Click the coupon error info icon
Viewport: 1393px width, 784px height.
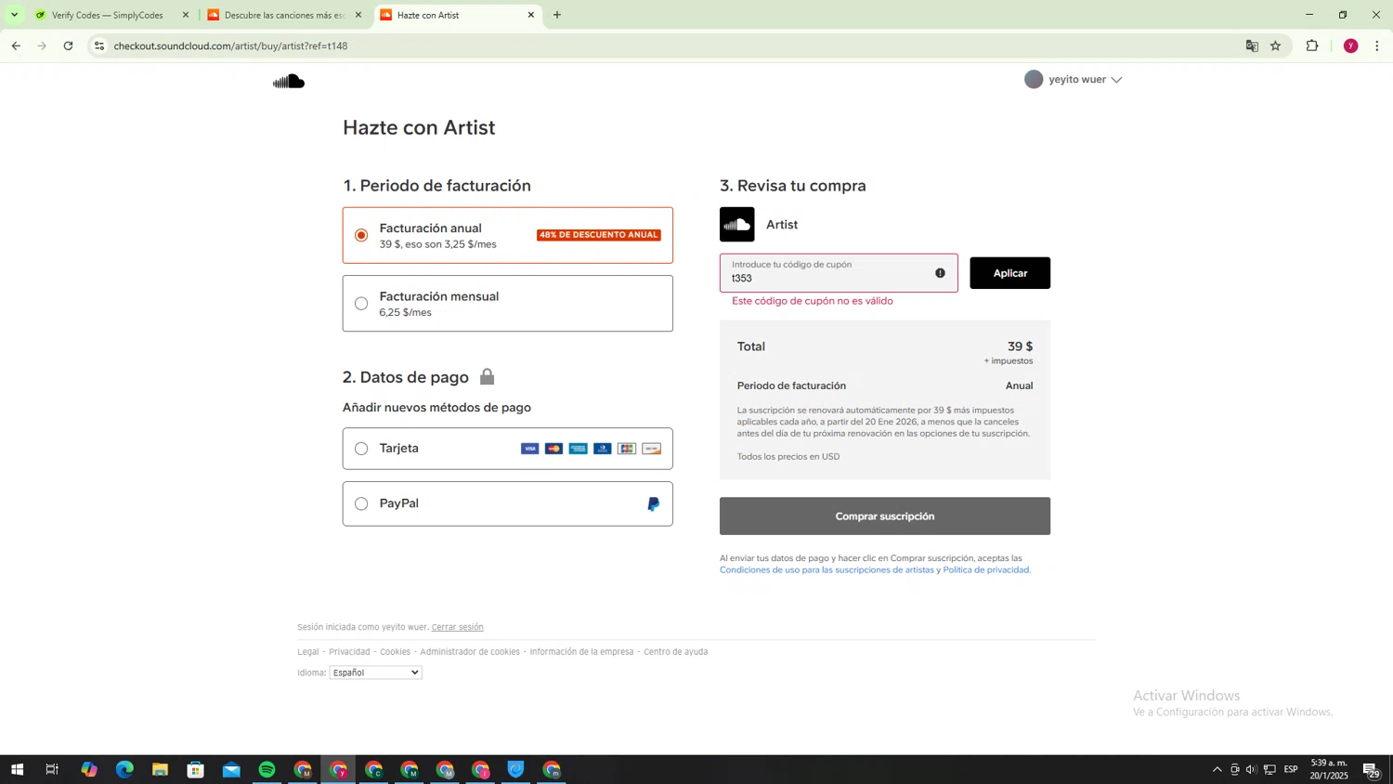(940, 273)
